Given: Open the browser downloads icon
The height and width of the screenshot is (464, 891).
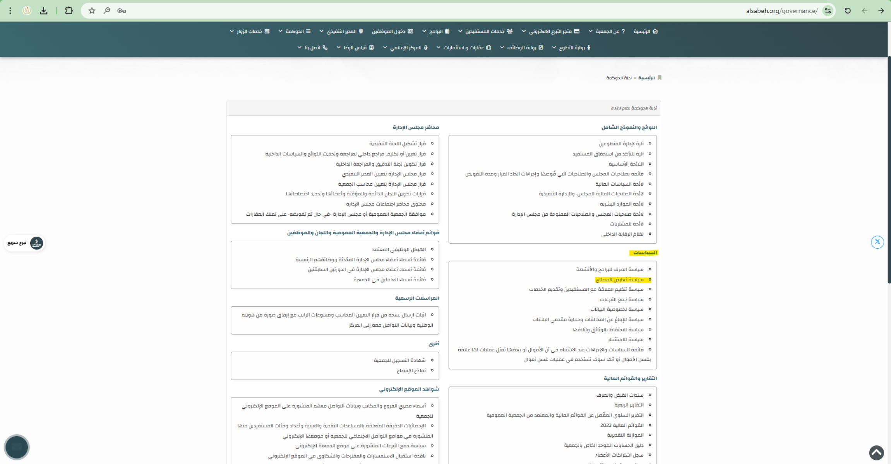Looking at the screenshot, I should [44, 11].
